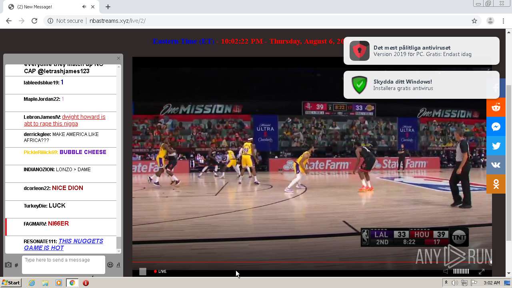Click the LIVE indicator in the player
This screenshot has height=288, width=512.
coord(160,272)
